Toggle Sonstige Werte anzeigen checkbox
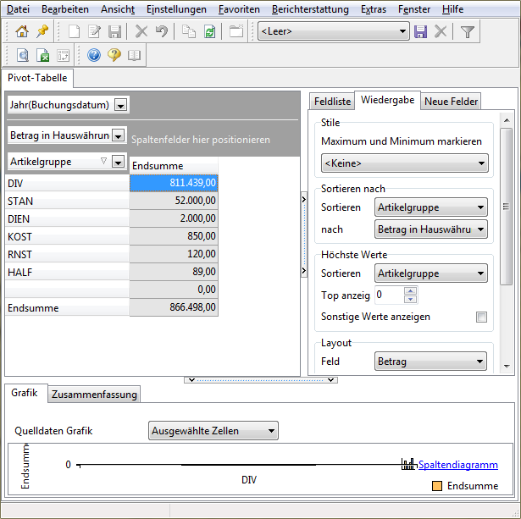The image size is (521, 519). pos(481,317)
